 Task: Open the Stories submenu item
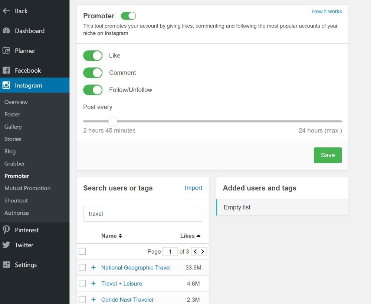pyautogui.click(x=13, y=139)
